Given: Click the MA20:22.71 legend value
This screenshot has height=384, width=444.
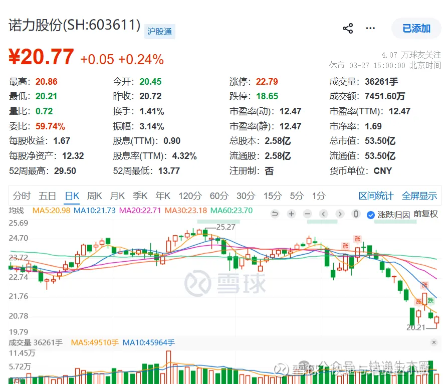Looking at the screenshot, I should click(140, 211).
